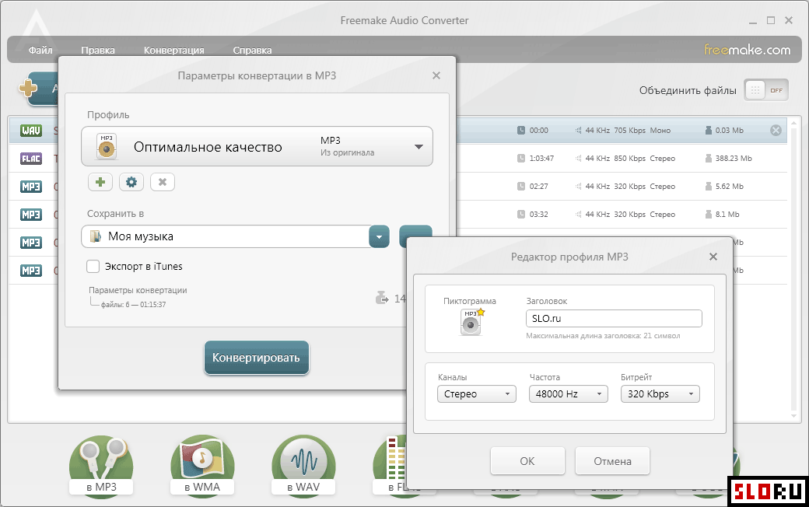Screen dimensions: 809x507
Task: Click the file list vertical scrollbar
Action: tap(794, 268)
